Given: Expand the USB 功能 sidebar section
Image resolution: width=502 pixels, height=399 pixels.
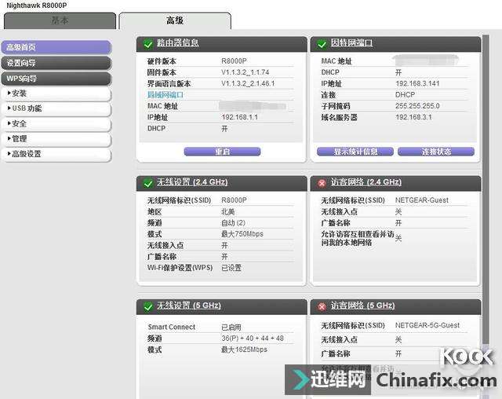Looking at the screenshot, I should coord(56,108).
